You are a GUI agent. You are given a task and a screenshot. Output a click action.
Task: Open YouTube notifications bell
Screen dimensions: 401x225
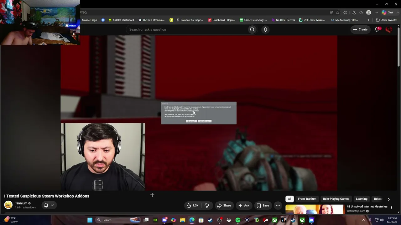pos(377,29)
